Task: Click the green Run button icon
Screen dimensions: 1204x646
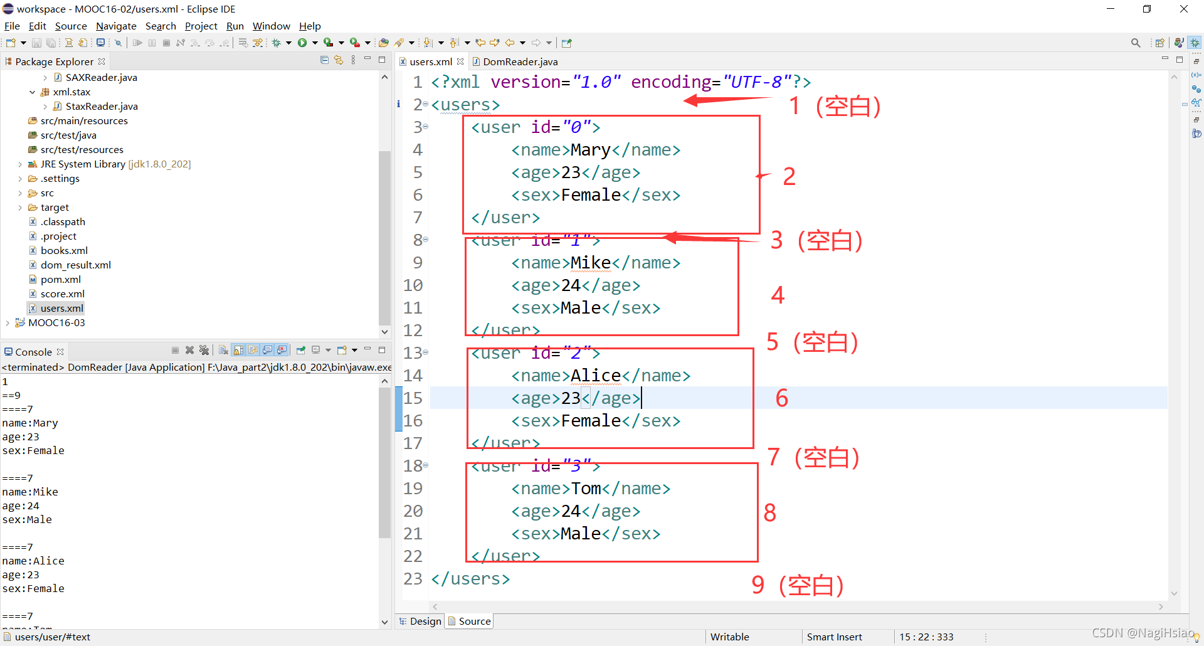Action: pos(302,43)
